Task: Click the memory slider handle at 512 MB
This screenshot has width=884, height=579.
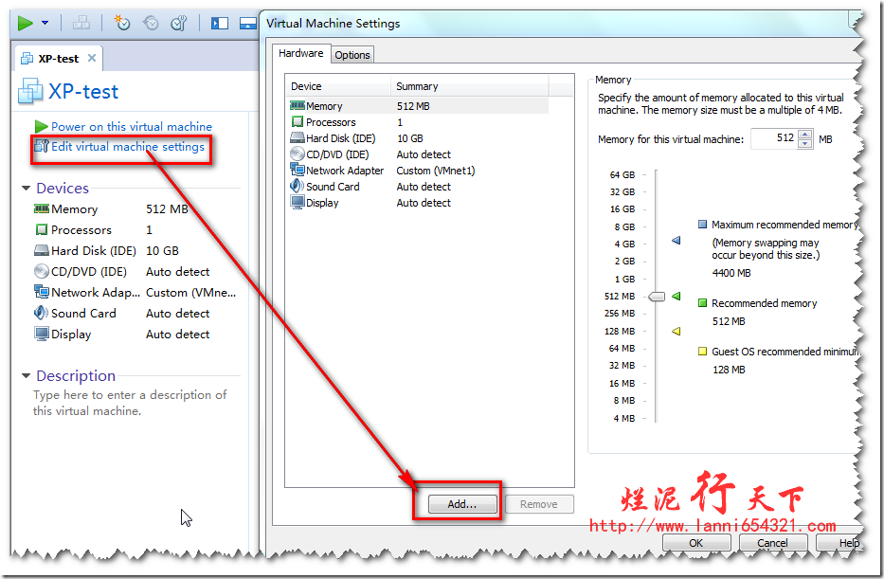Action: [656, 297]
